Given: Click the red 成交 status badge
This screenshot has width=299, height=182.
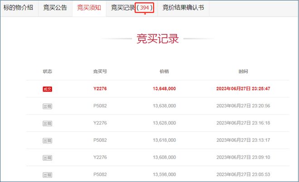Looking at the screenshot, I should tap(48, 89).
